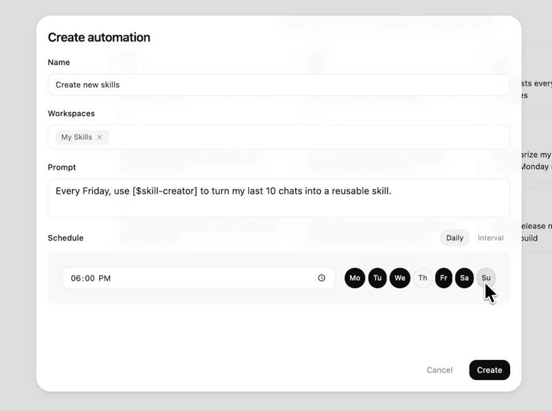Toggle Monday in the schedule
This screenshot has width=552, height=411.
coord(355,278)
